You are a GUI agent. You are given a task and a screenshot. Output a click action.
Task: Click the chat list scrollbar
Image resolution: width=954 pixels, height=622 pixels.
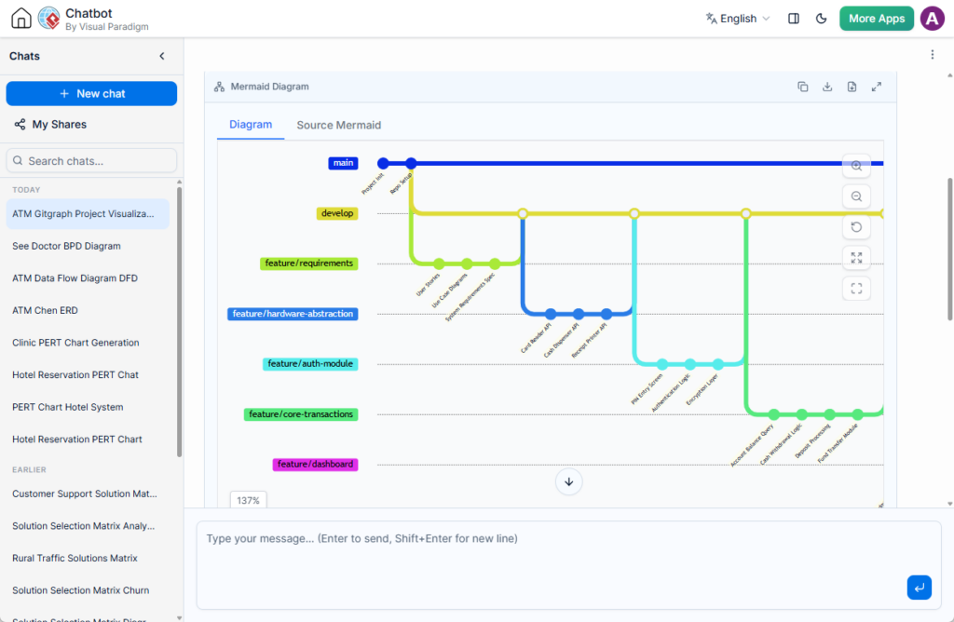click(180, 322)
